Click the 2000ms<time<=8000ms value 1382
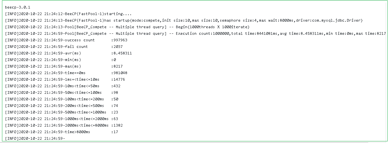The width and height of the screenshot is (389, 143). pos(118,125)
